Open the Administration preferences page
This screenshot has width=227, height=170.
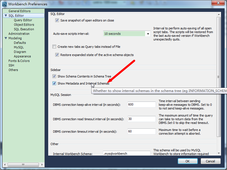click(19, 34)
